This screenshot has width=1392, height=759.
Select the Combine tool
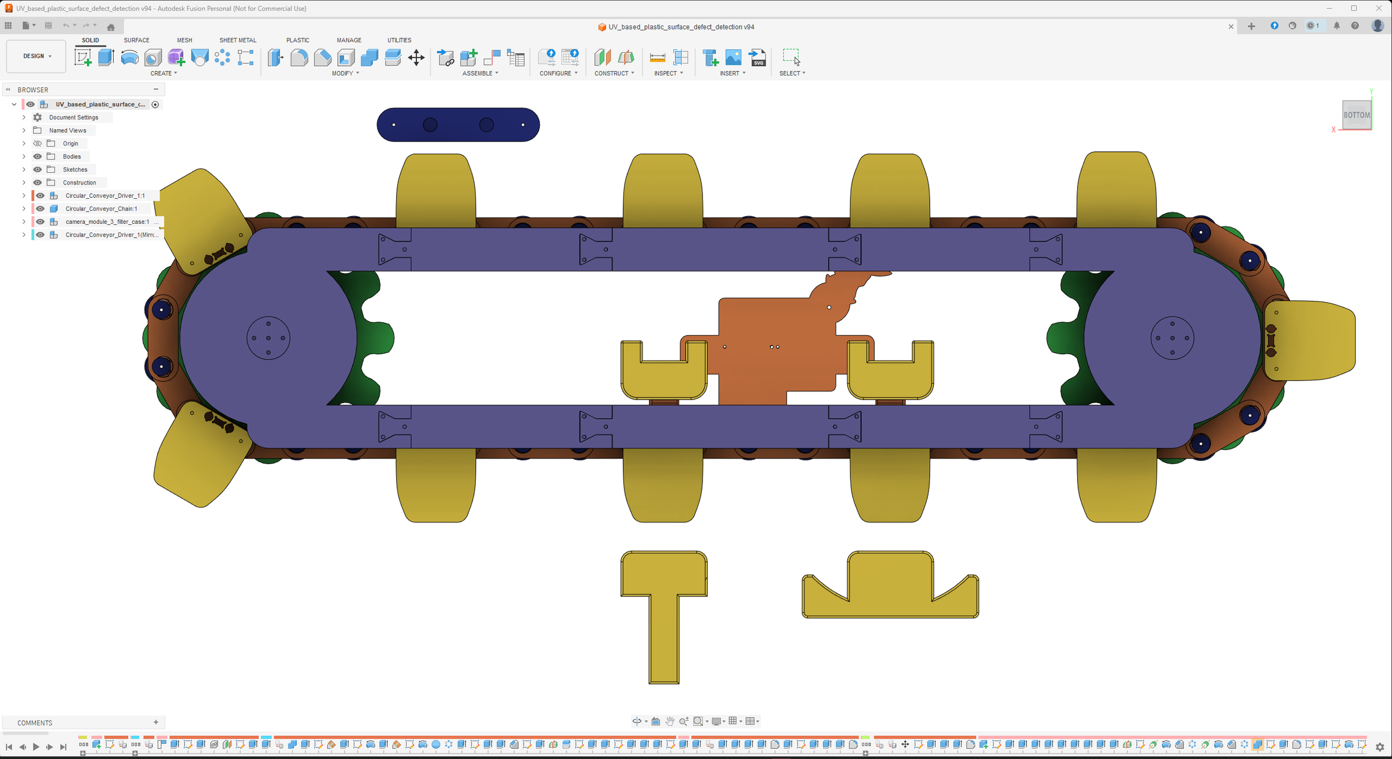tap(369, 57)
